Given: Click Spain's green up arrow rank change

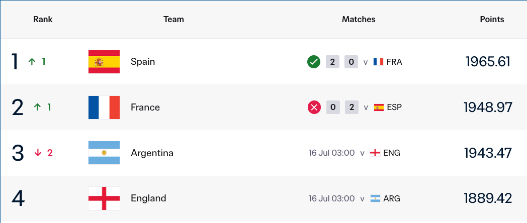Looking at the screenshot, I should [32, 62].
